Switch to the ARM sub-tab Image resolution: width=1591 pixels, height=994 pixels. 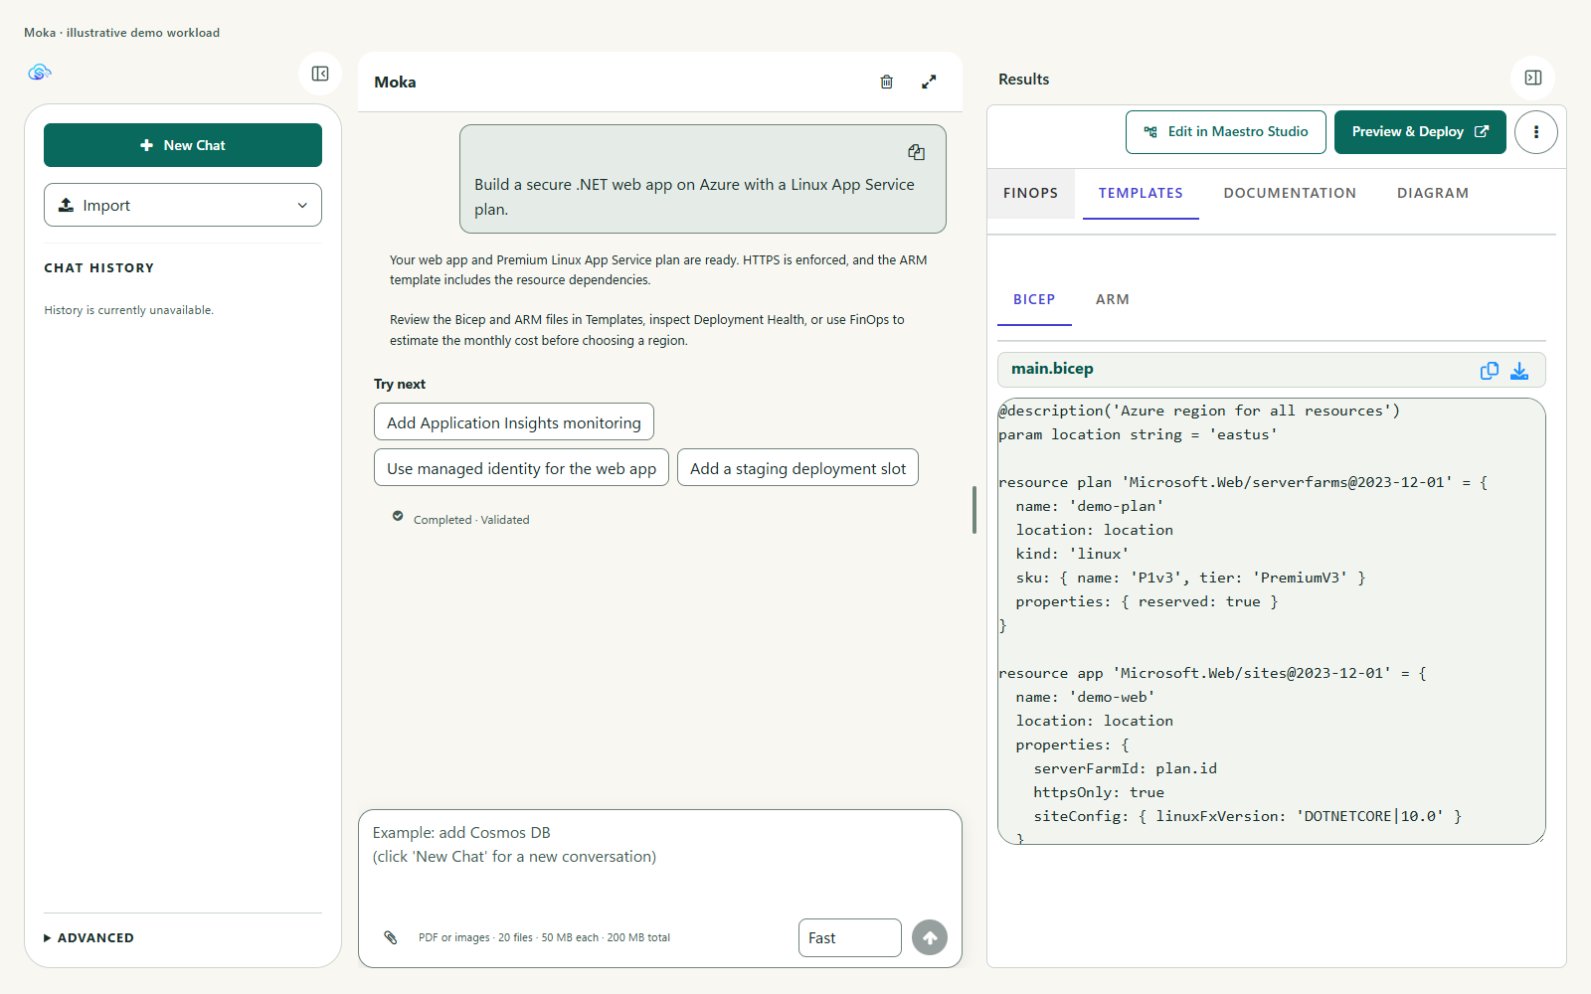pyautogui.click(x=1112, y=299)
